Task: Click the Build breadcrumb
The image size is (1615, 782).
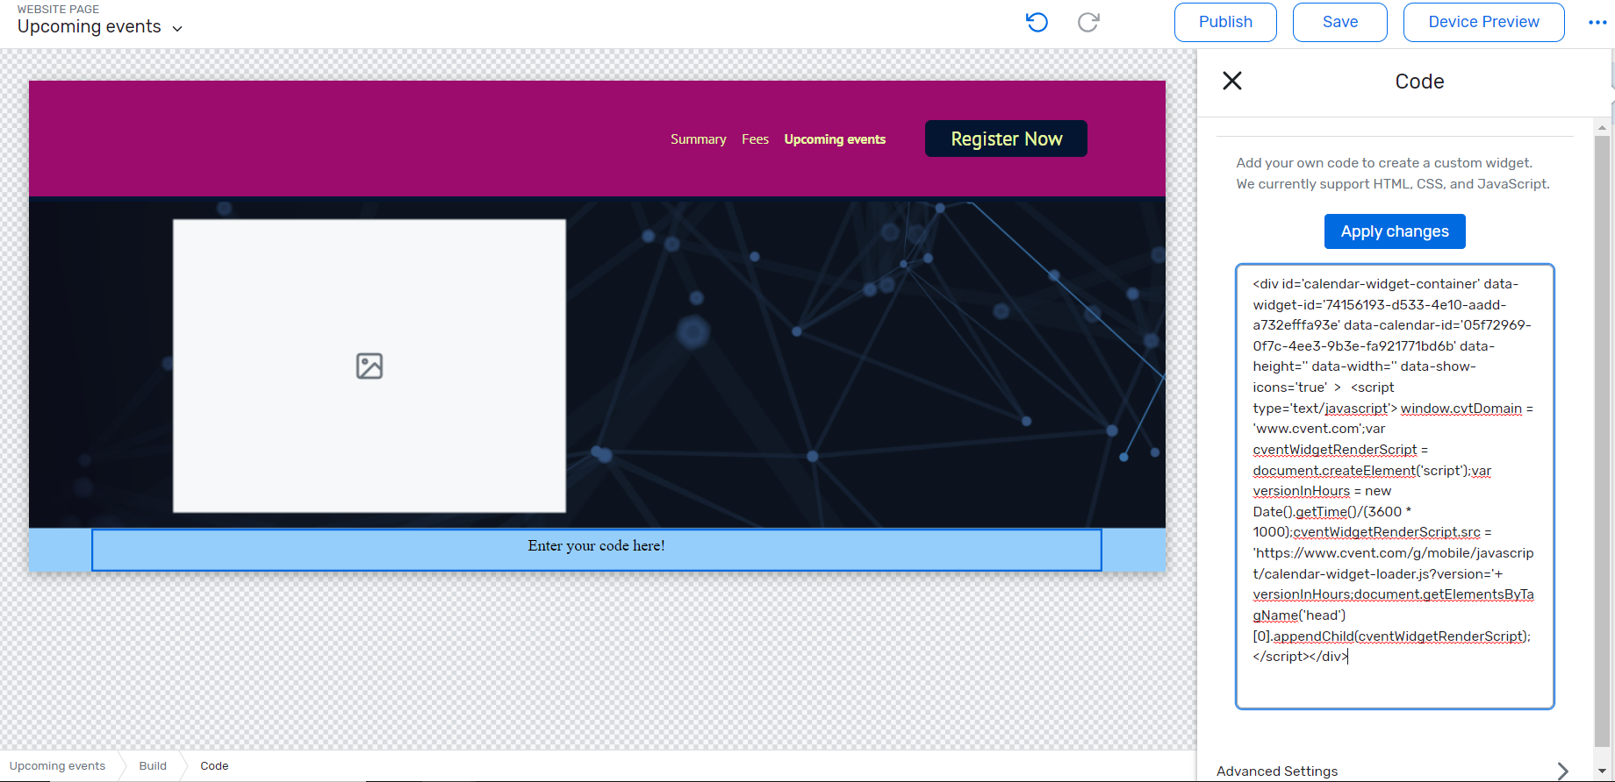Action: click(x=153, y=766)
